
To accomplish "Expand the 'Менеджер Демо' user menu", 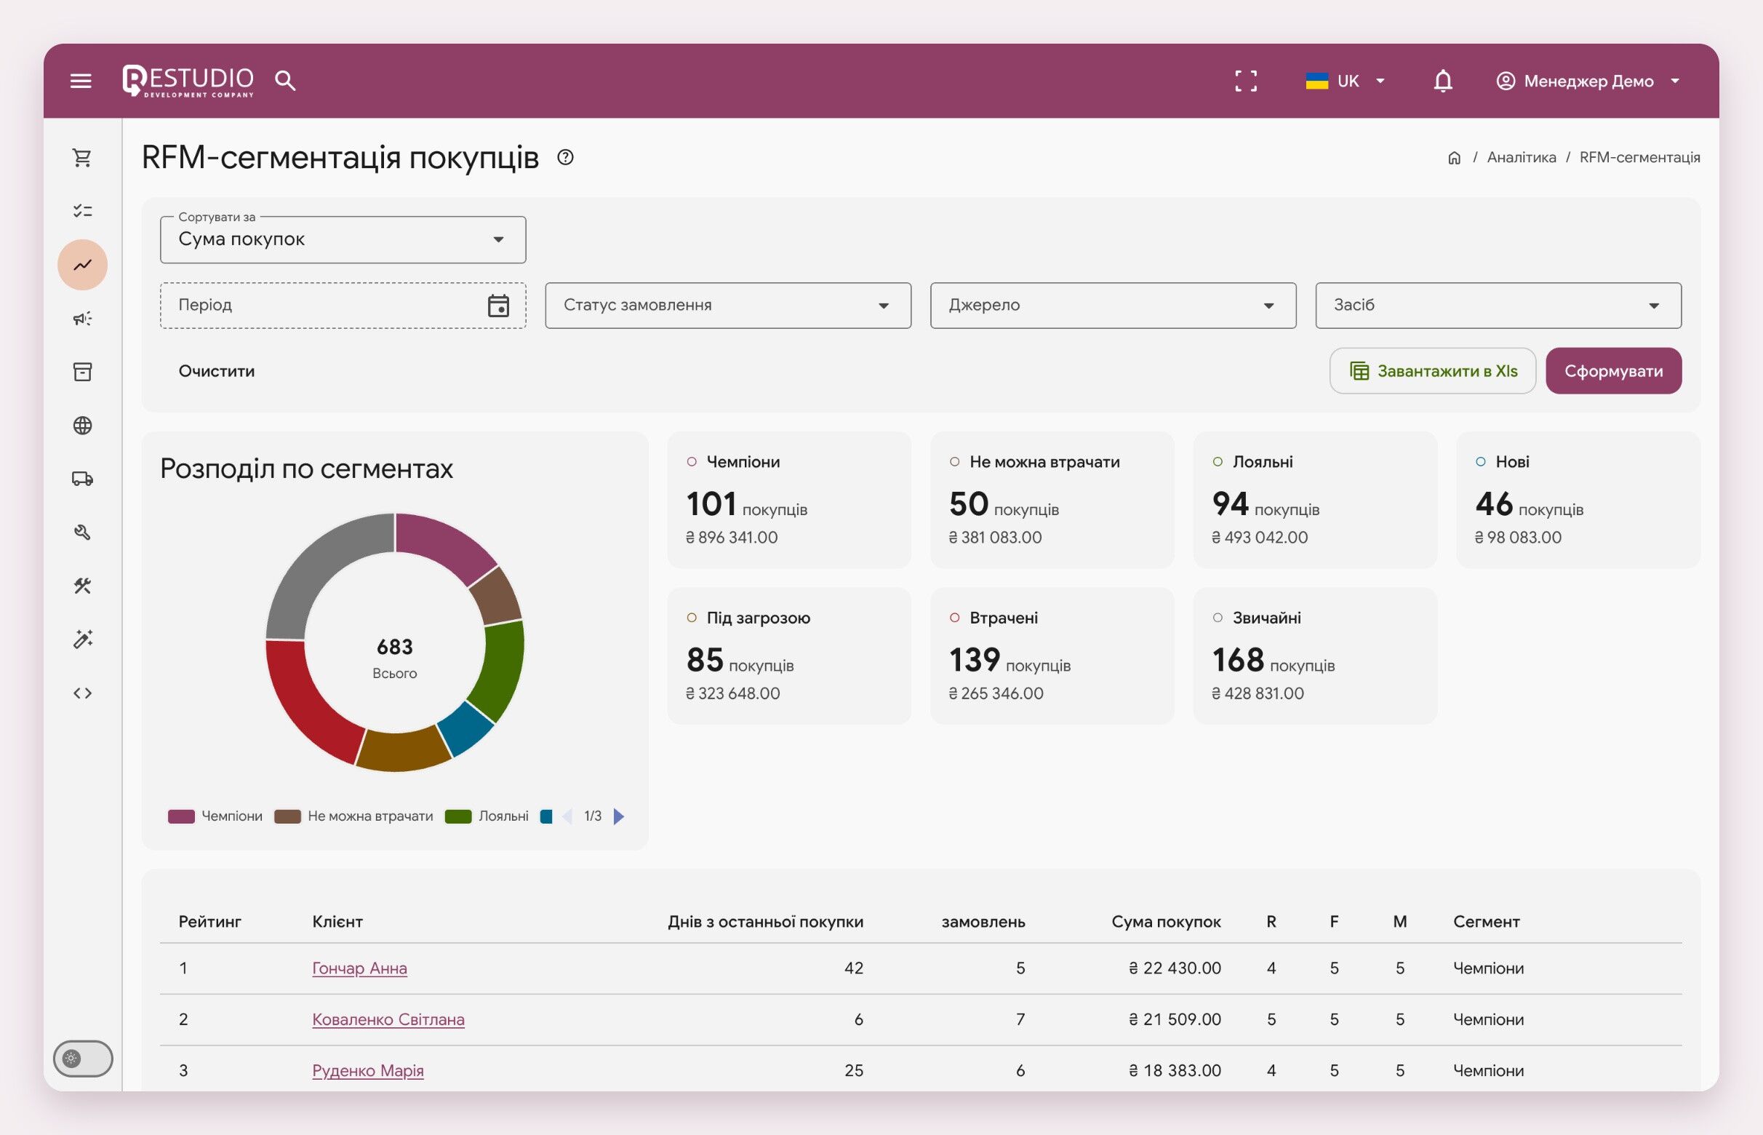I will [x=1588, y=81].
